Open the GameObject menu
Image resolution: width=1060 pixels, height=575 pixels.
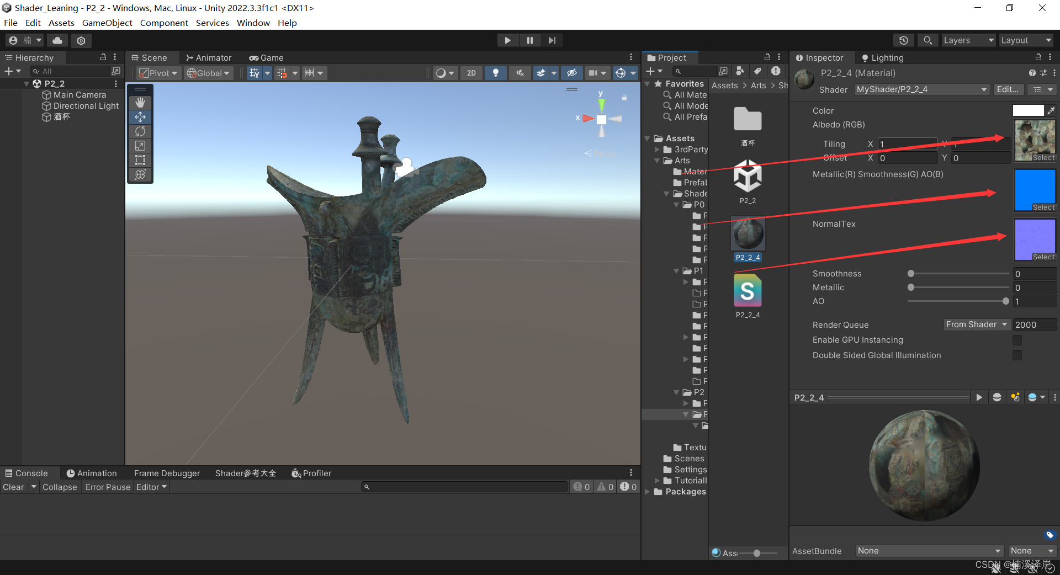[x=107, y=23]
